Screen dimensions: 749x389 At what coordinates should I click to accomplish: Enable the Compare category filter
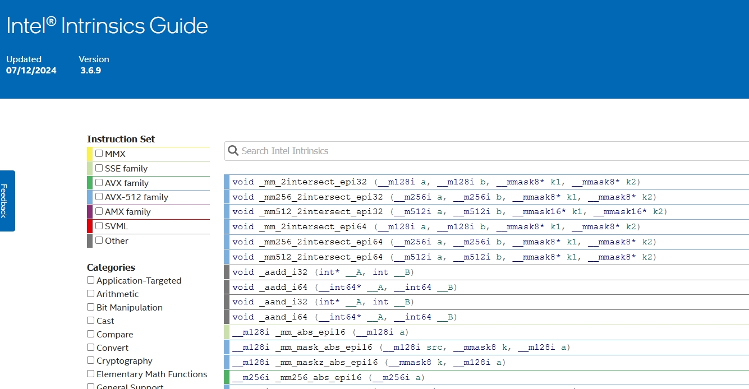tap(90, 334)
